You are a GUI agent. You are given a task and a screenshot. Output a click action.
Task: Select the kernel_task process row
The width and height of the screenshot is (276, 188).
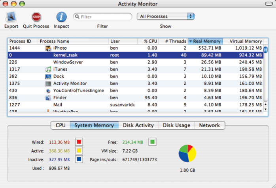pyautogui.click(x=136, y=55)
